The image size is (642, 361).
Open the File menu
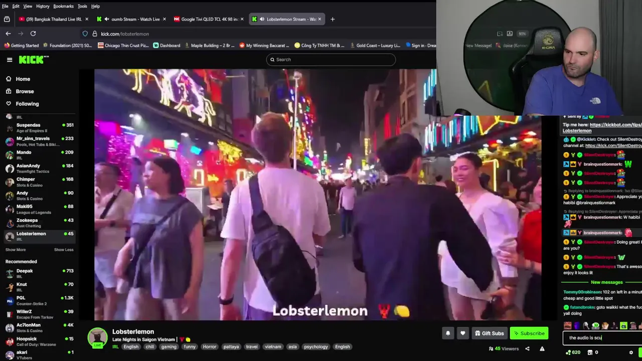(5, 6)
